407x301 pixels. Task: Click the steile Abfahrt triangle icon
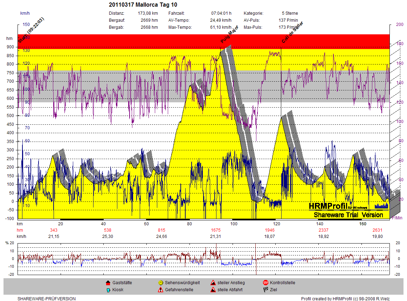[213, 290]
